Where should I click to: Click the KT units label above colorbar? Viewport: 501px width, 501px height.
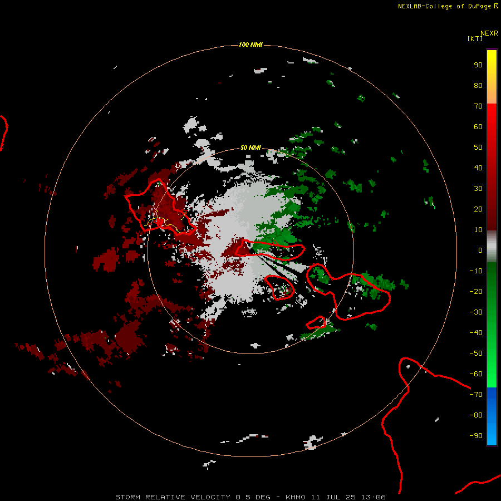475,38
